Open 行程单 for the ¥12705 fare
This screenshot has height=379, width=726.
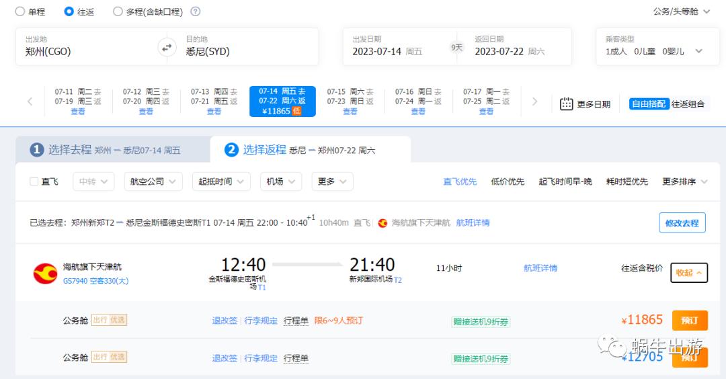[x=296, y=357]
